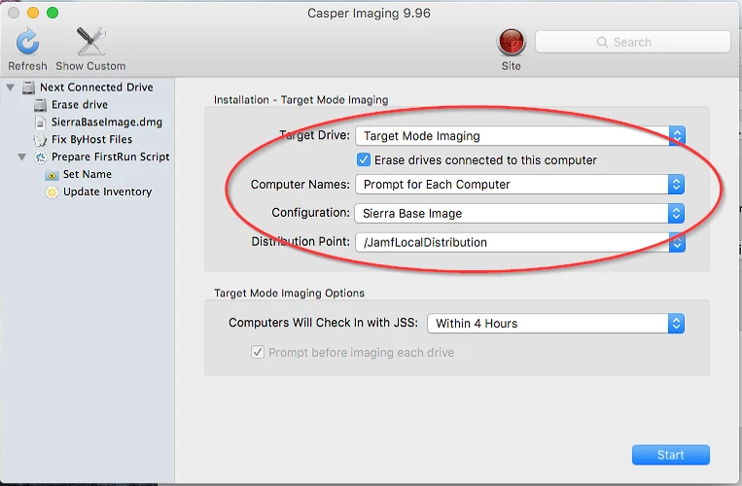742x486 pixels.
Task: Click the Fix ByHost Files icon
Action: tap(40, 140)
